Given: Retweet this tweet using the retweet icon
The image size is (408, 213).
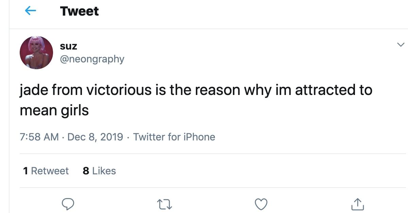Looking at the screenshot, I should [165, 204].
